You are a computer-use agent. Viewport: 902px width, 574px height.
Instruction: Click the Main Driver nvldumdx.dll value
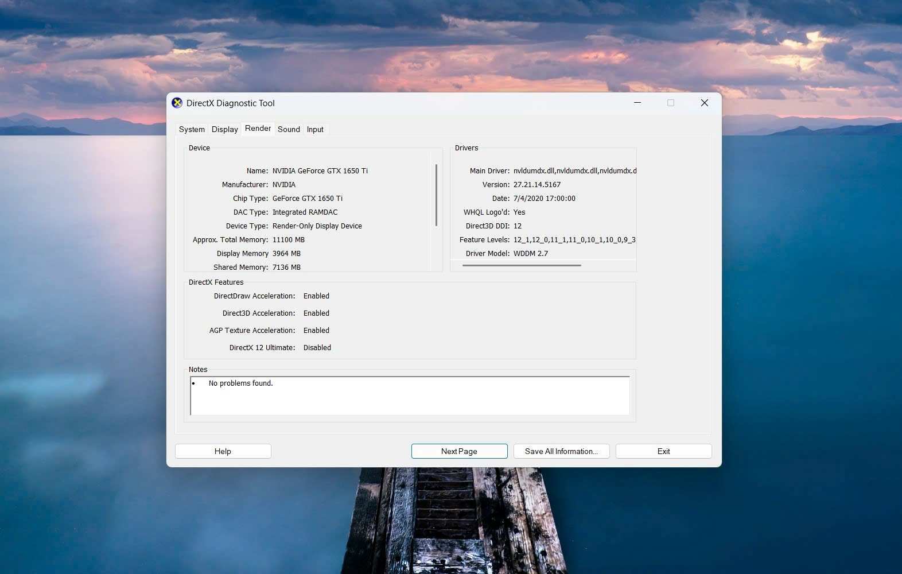[575, 171]
